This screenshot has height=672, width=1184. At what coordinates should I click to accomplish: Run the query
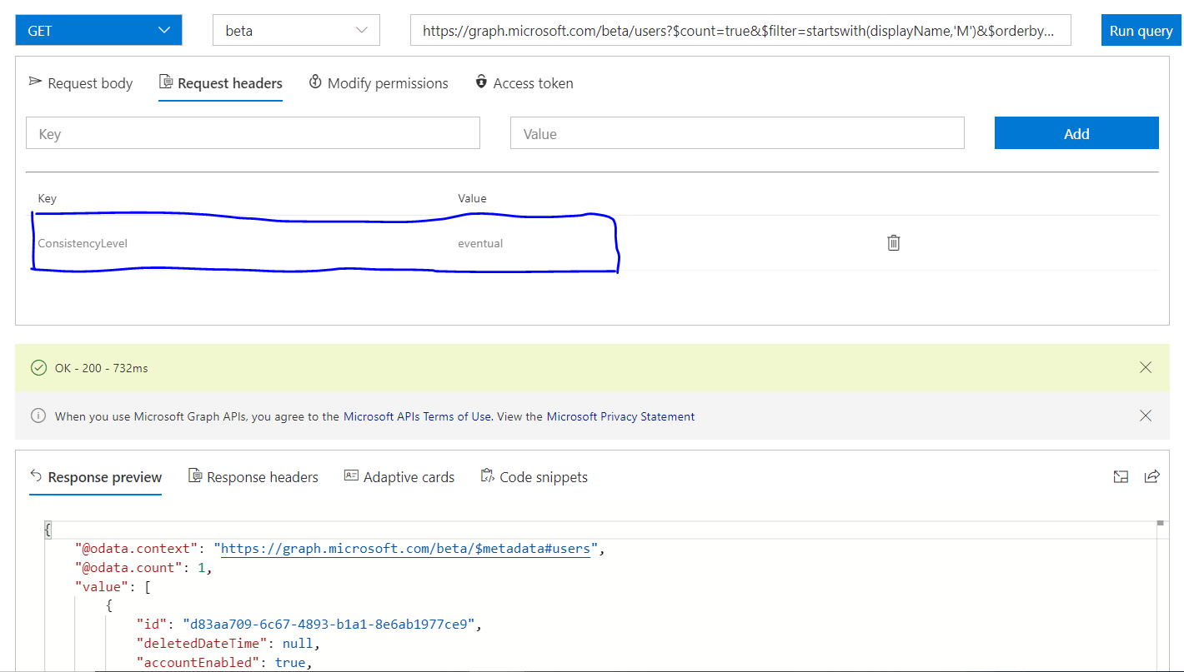coord(1141,31)
